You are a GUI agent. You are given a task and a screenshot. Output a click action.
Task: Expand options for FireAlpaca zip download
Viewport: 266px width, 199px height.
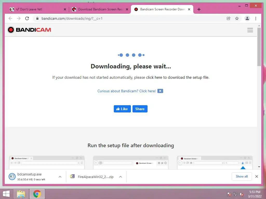pos(121,177)
